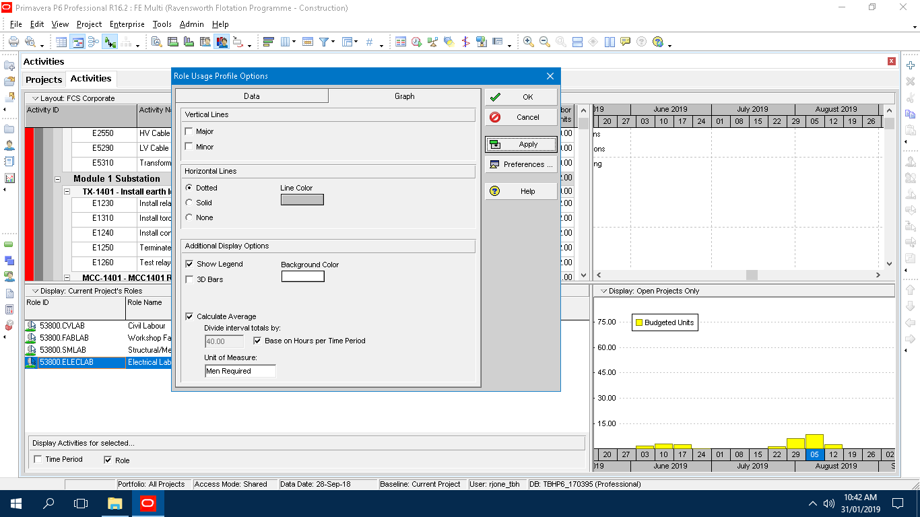Enable Major vertical lines checkbox
The width and height of the screenshot is (920, 517).
(x=189, y=131)
